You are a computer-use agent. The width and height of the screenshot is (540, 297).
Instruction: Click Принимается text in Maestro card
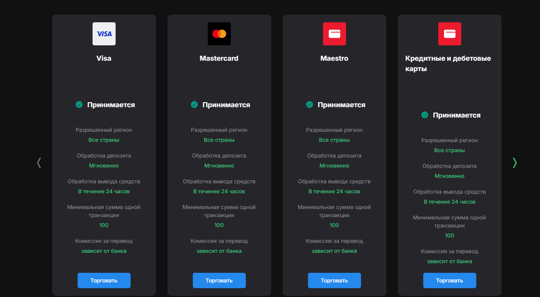click(341, 105)
